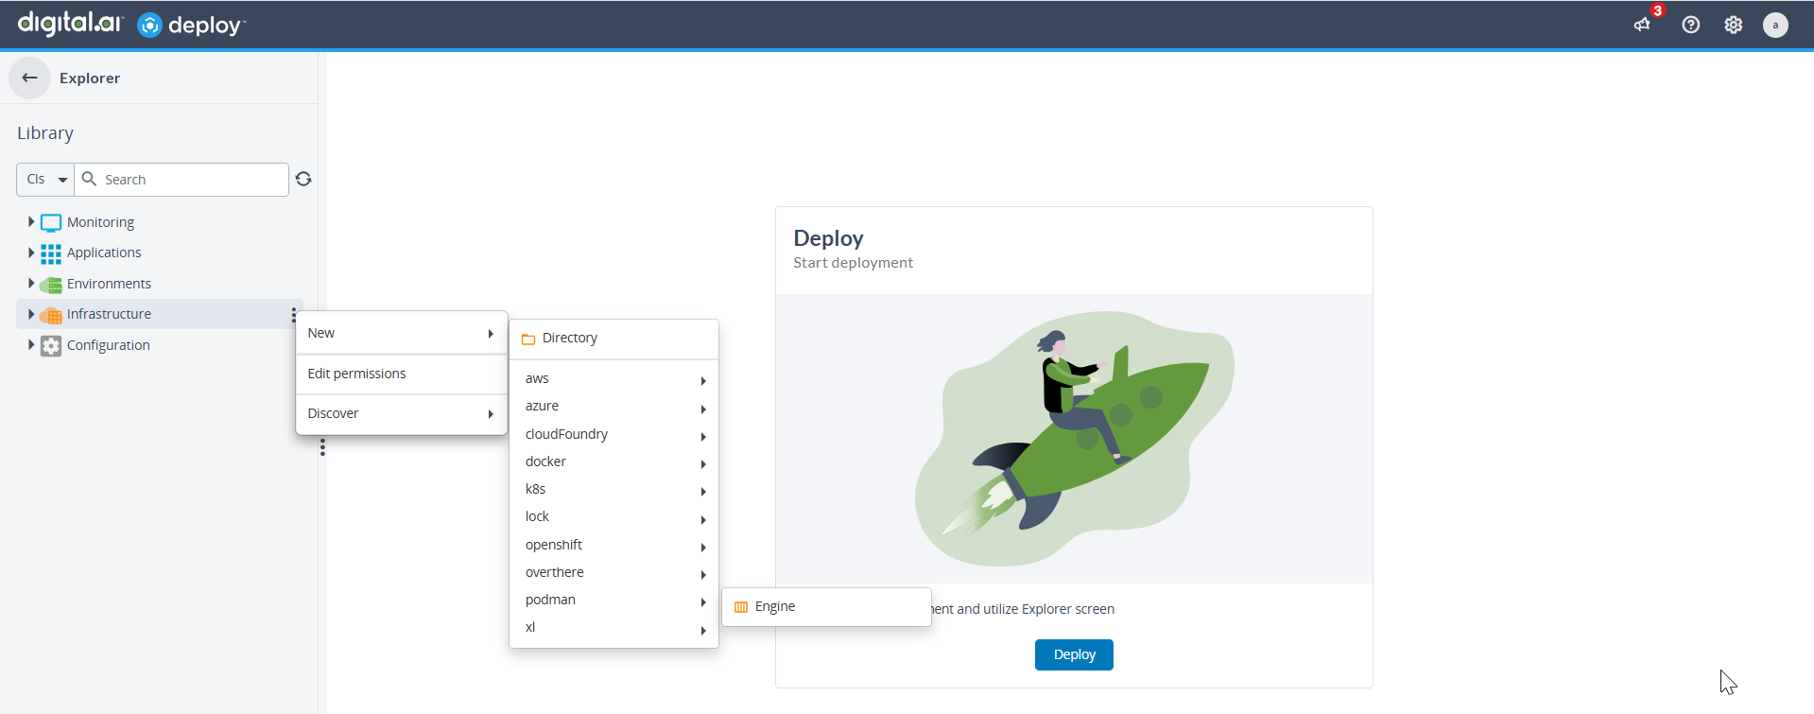Expand the Monitoring tree node
The width and height of the screenshot is (1814, 714).
(x=31, y=222)
